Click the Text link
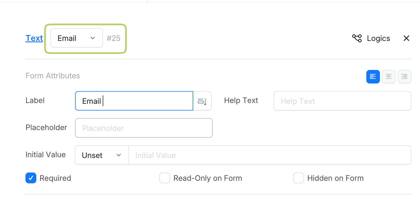 click(x=34, y=38)
